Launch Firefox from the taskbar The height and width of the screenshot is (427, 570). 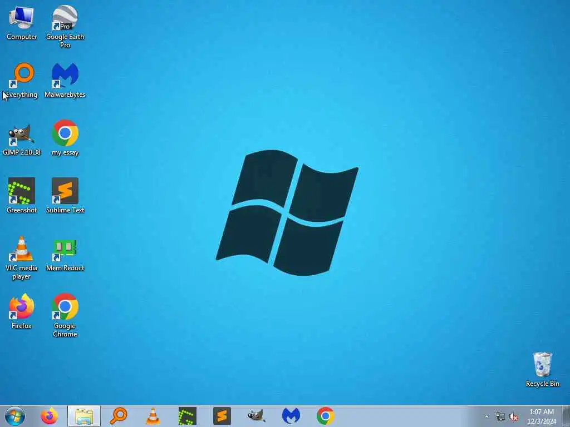pos(49,416)
